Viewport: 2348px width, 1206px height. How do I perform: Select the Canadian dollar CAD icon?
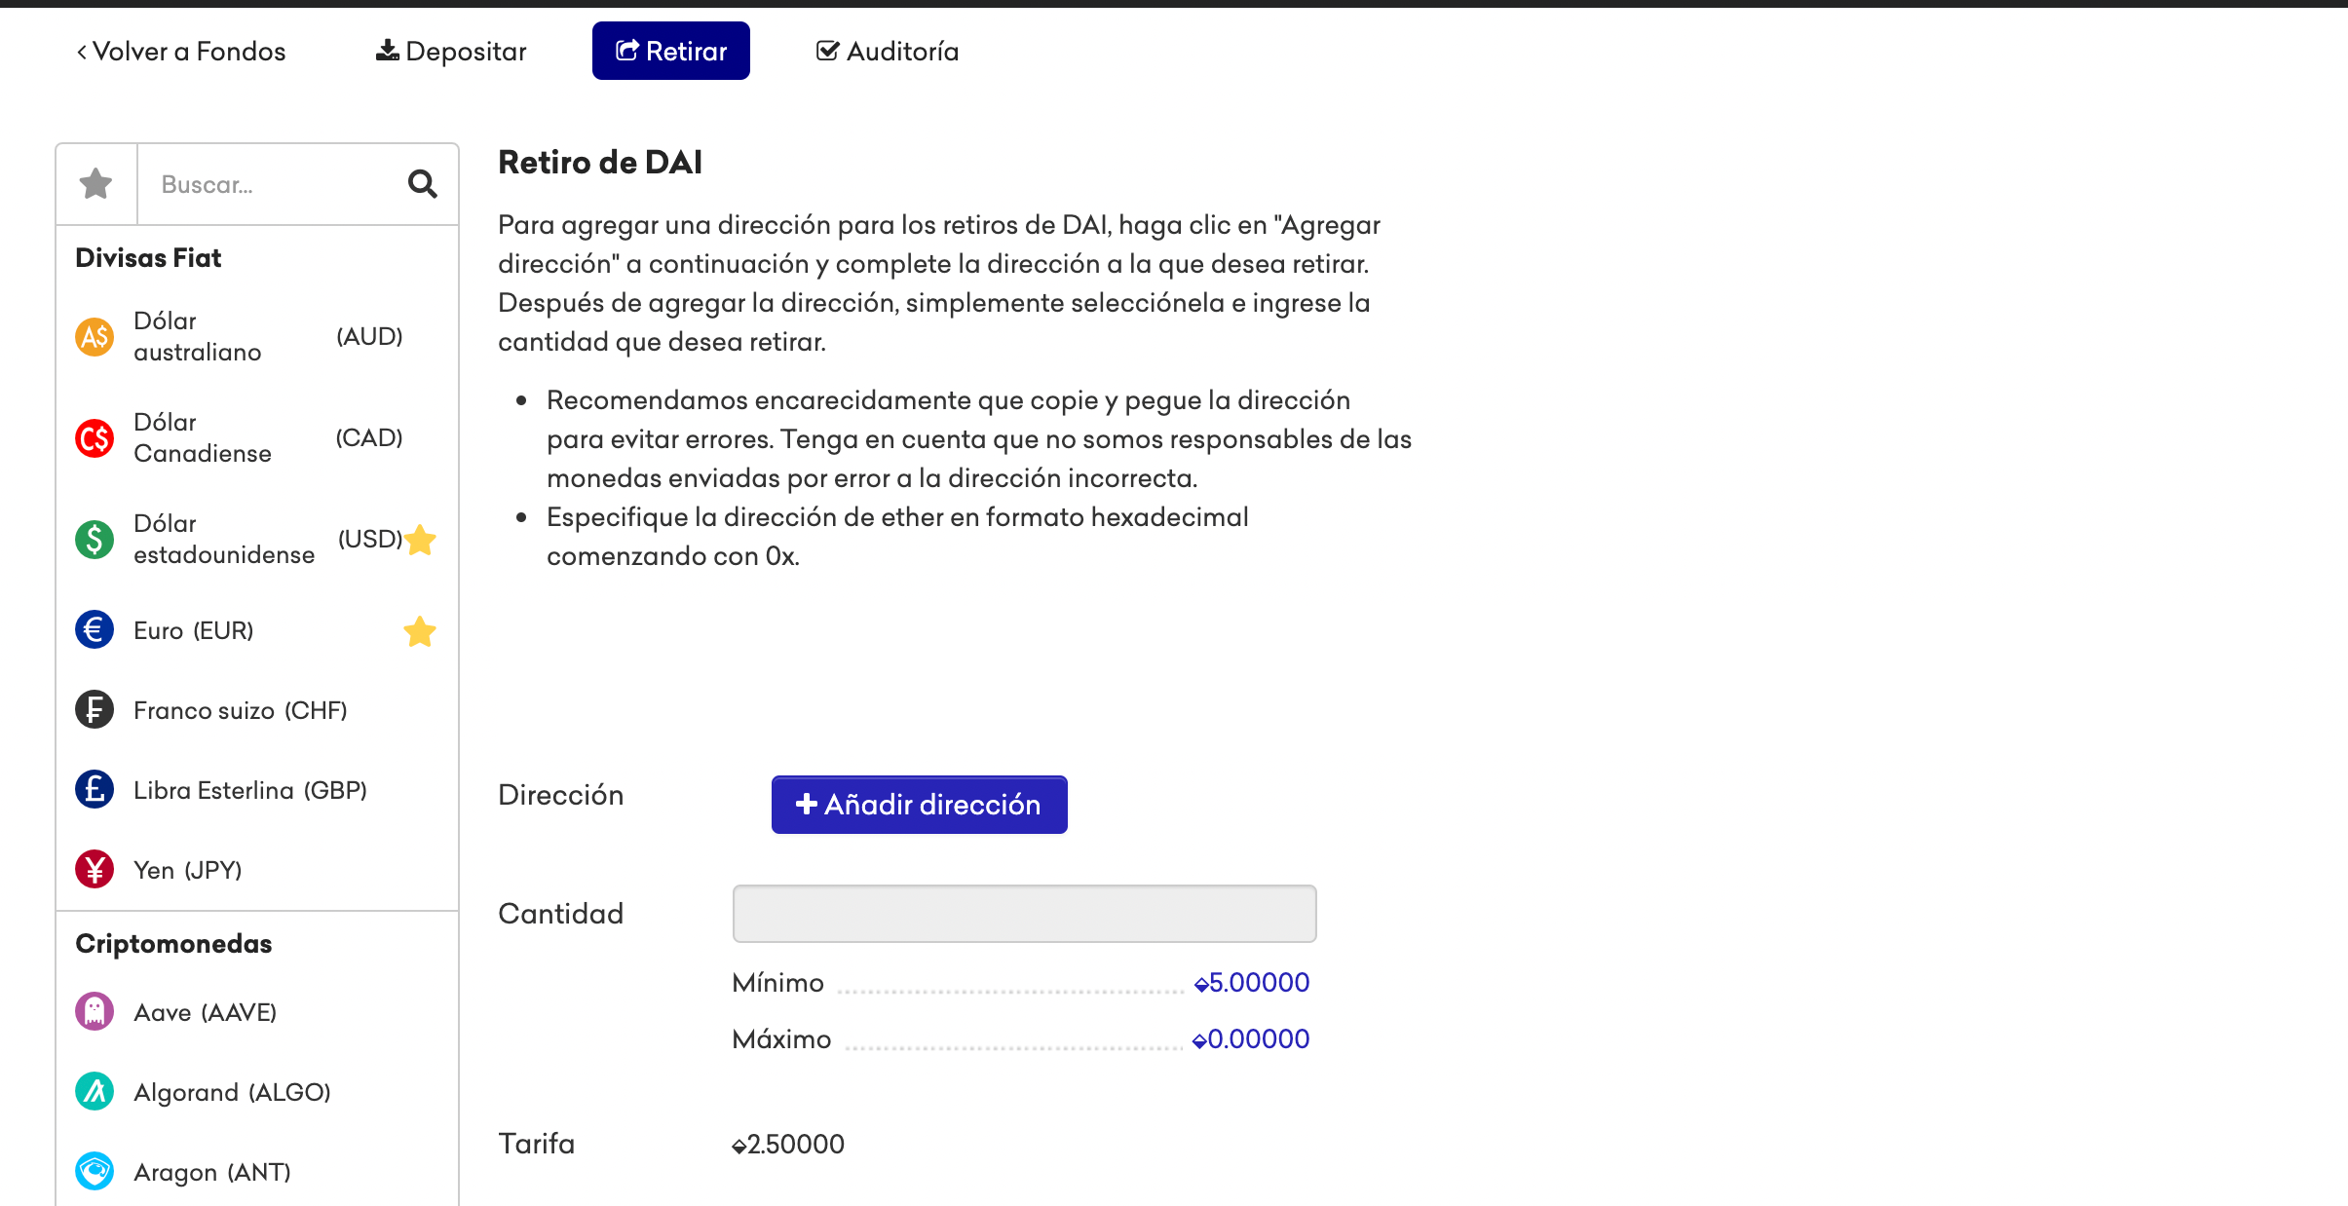pos(95,438)
